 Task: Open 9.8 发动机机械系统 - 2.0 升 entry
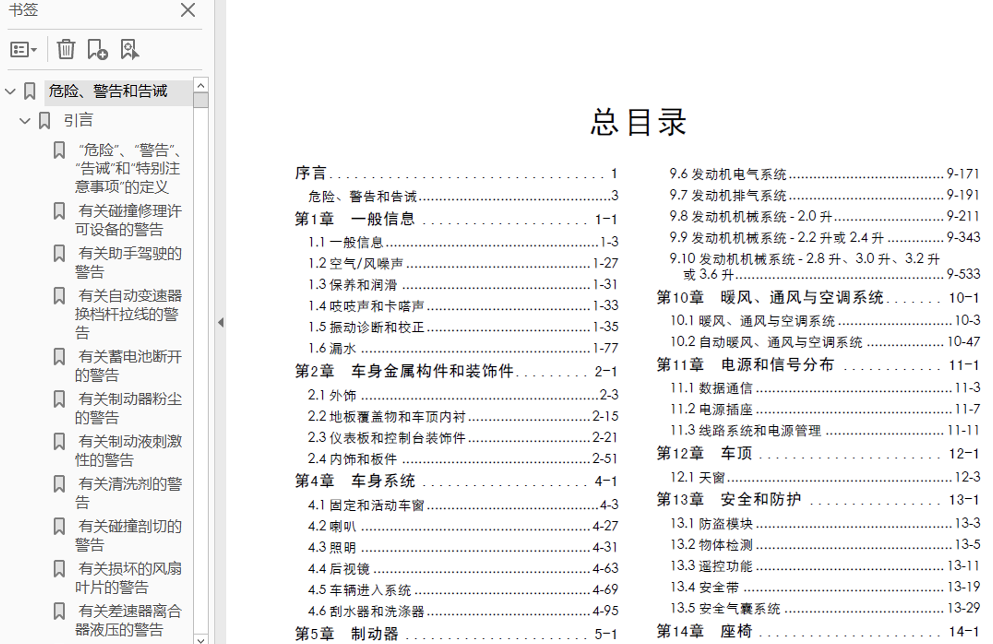[x=825, y=216]
